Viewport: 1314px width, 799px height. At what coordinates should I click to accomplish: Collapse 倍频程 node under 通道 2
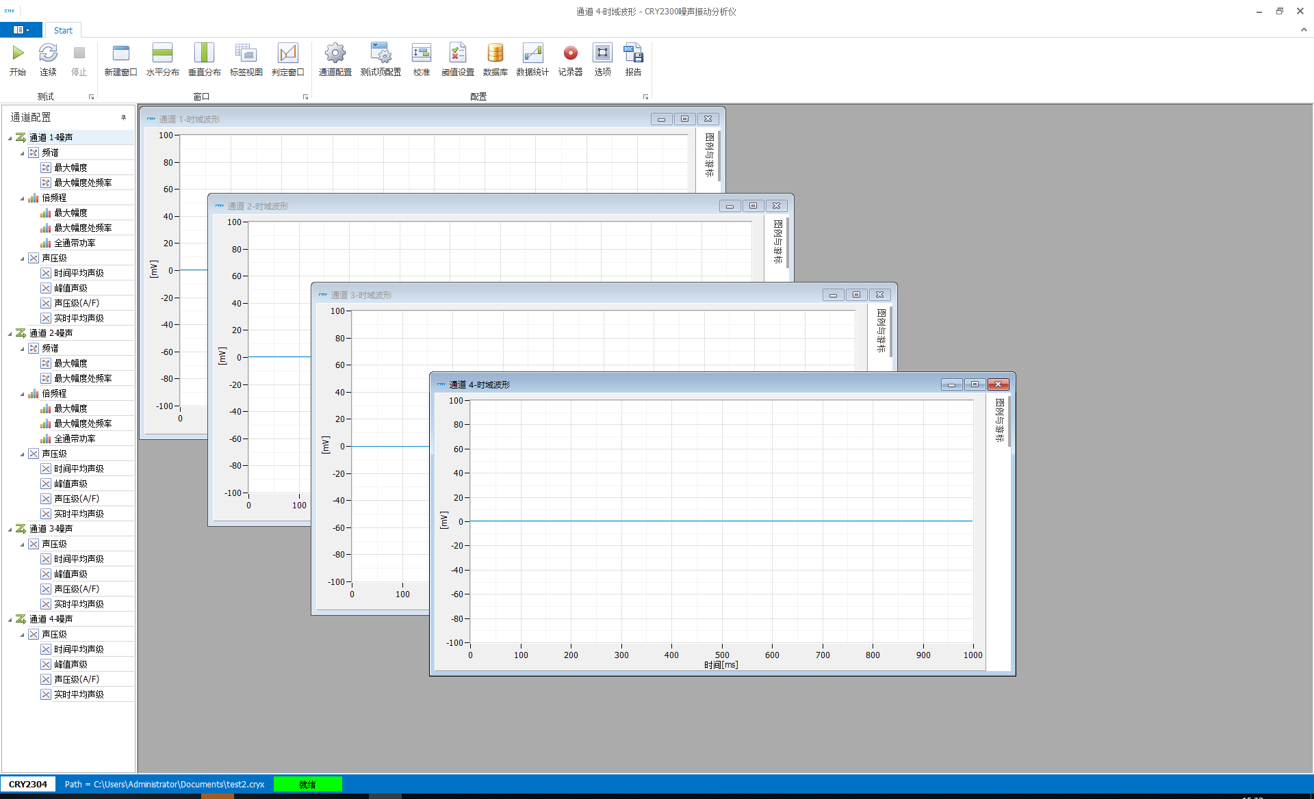point(22,394)
